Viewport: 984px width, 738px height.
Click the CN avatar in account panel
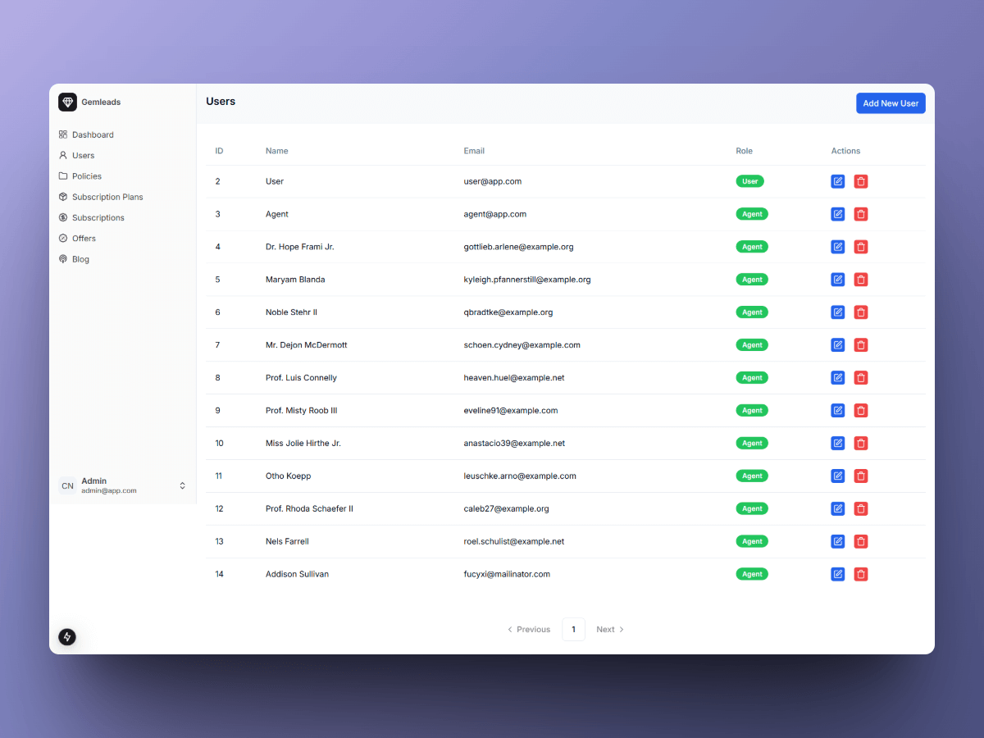point(67,486)
